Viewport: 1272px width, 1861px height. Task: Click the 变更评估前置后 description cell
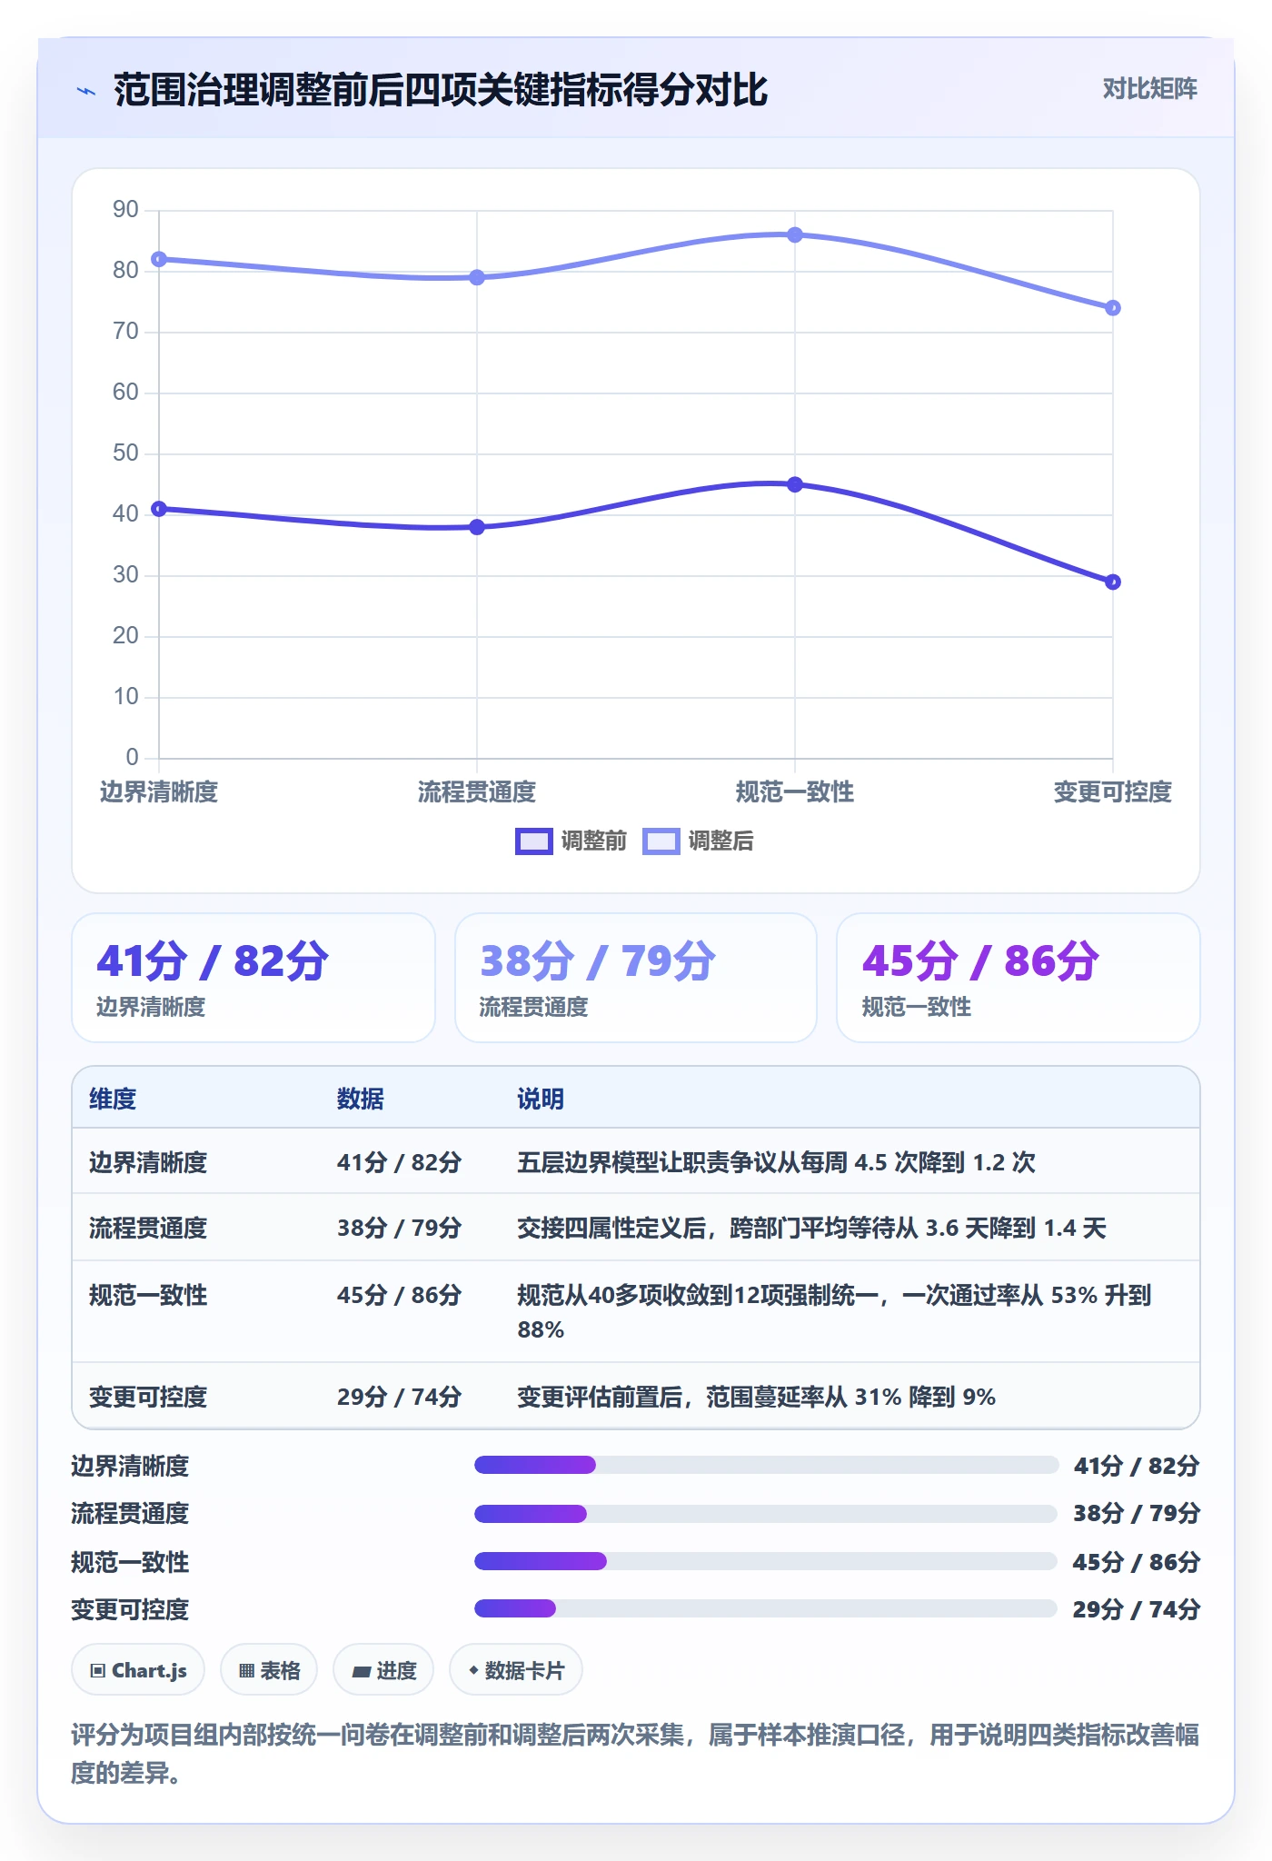coord(756,1397)
